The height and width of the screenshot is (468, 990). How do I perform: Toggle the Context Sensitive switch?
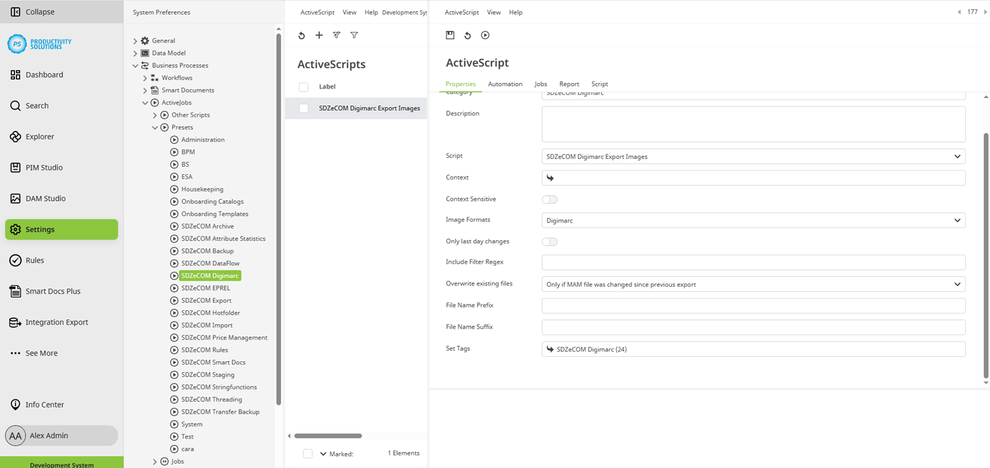click(549, 199)
